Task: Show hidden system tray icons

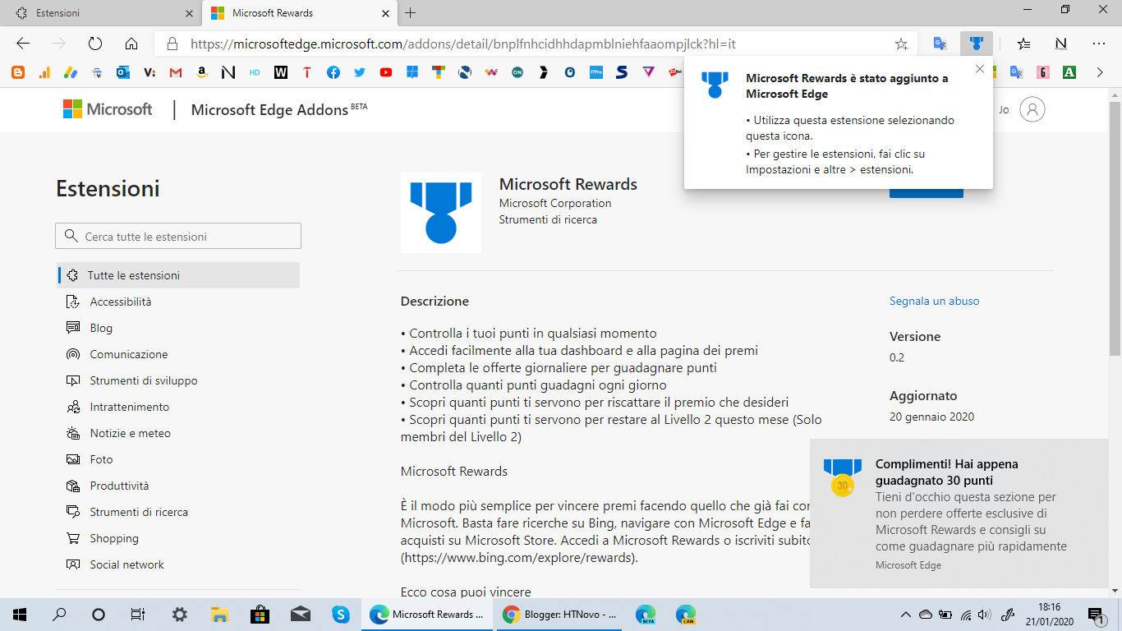Action: click(906, 615)
